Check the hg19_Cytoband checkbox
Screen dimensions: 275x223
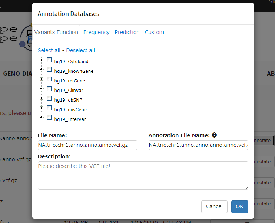(x=49, y=60)
